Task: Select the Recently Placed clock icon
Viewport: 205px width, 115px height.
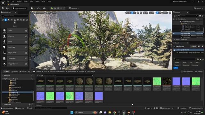Action: pos(3,20)
